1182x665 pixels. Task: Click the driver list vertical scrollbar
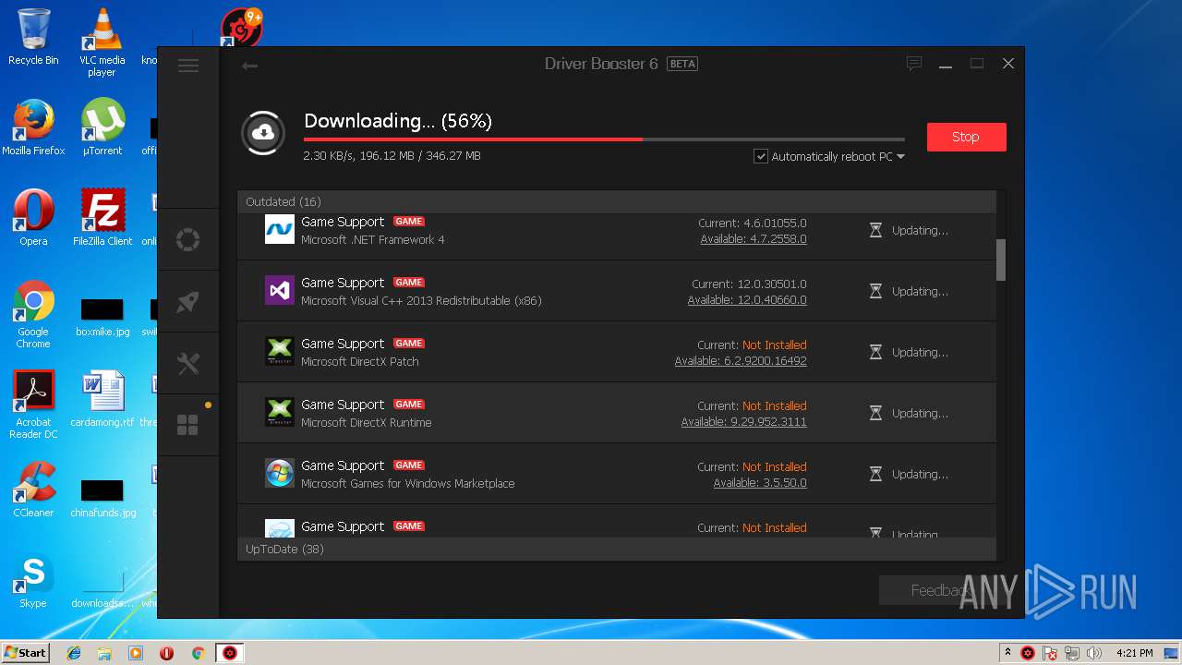pyautogui.click(x=1001, y=260)
